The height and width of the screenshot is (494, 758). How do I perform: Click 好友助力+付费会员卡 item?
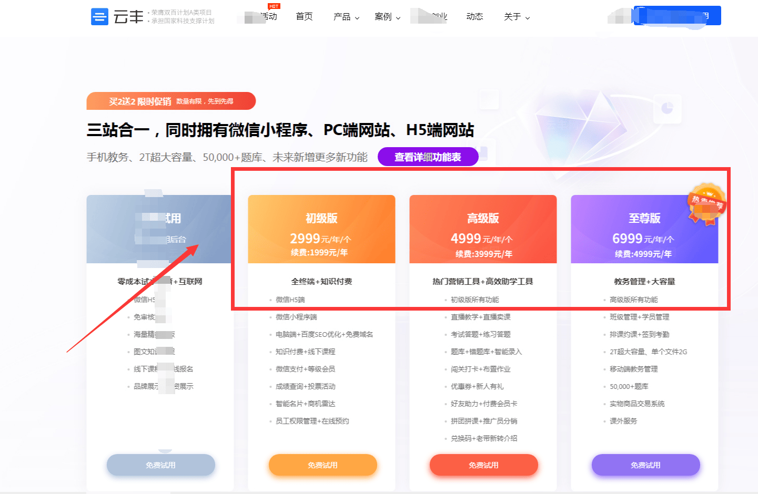coord(484,404)
